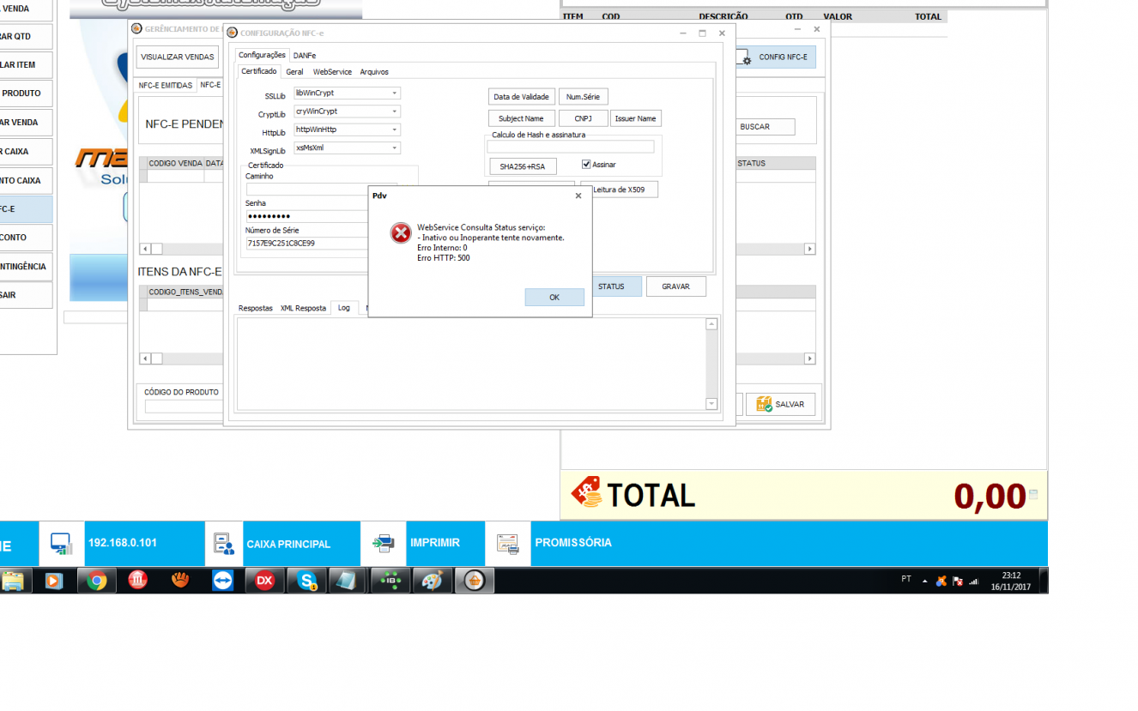Click the SALVAR button with the save icon

(x=780, y=404)
